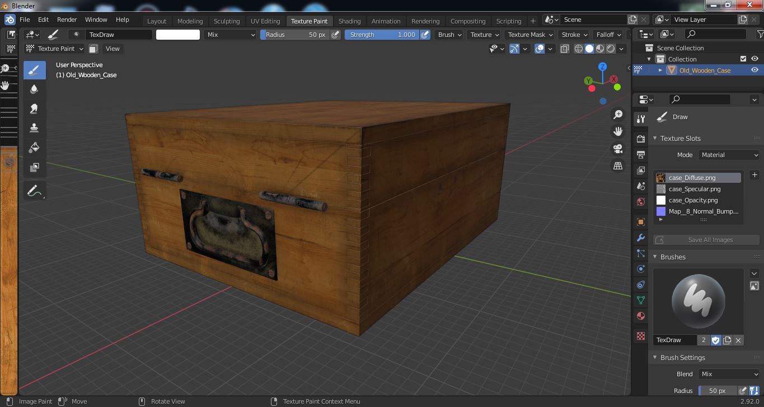Switch to the Sculpting workspace tab

point(227,21)
